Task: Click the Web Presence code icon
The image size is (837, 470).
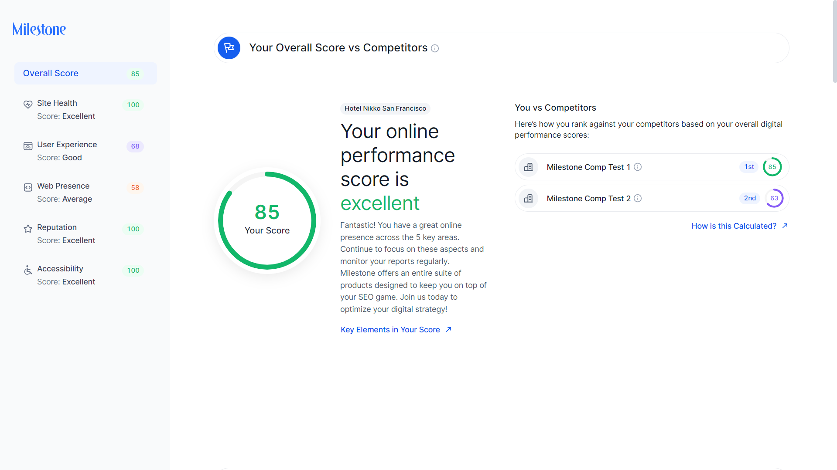Action: 28,187
